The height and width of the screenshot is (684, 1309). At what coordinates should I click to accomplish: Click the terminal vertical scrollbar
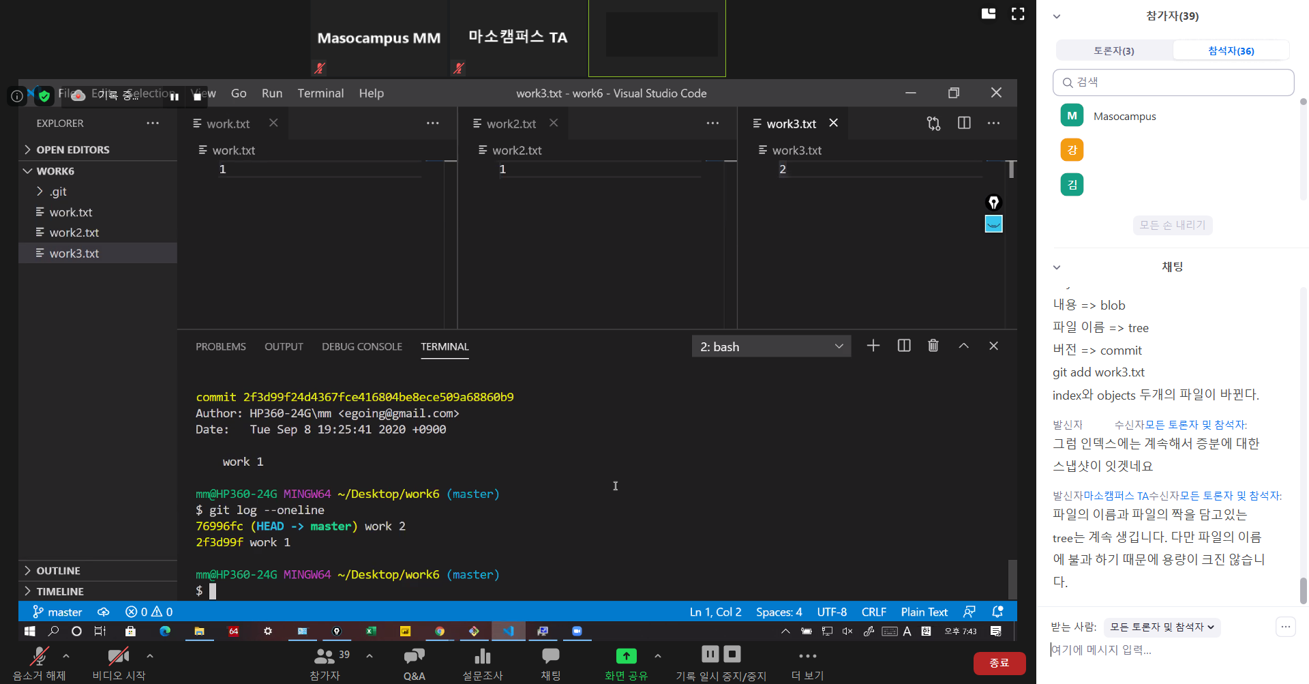[x=1012, y=578]
